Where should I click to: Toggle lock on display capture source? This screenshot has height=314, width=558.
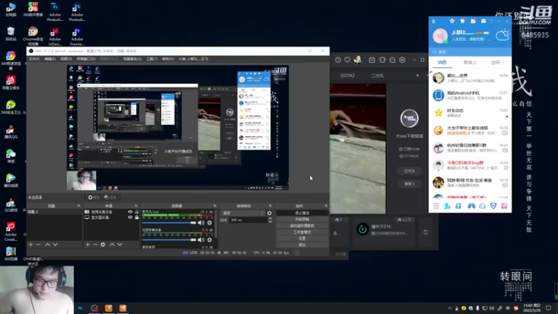tap(137, 217)
